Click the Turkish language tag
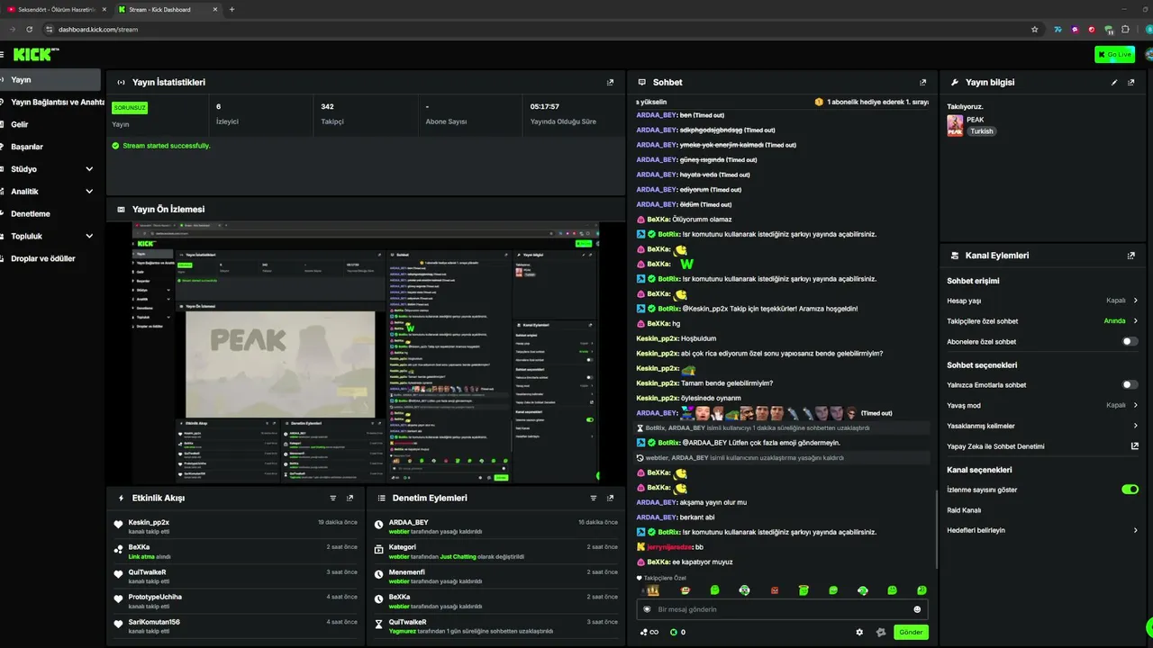The width and height of the screenshot is (1153, 648). pos(981,131)
